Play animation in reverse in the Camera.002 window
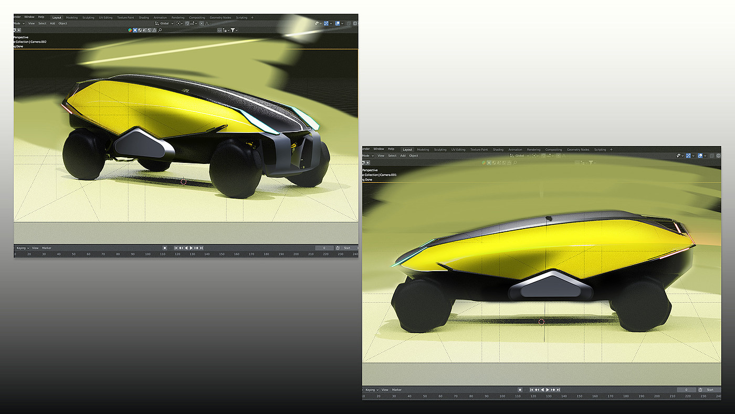 (186, 248)
